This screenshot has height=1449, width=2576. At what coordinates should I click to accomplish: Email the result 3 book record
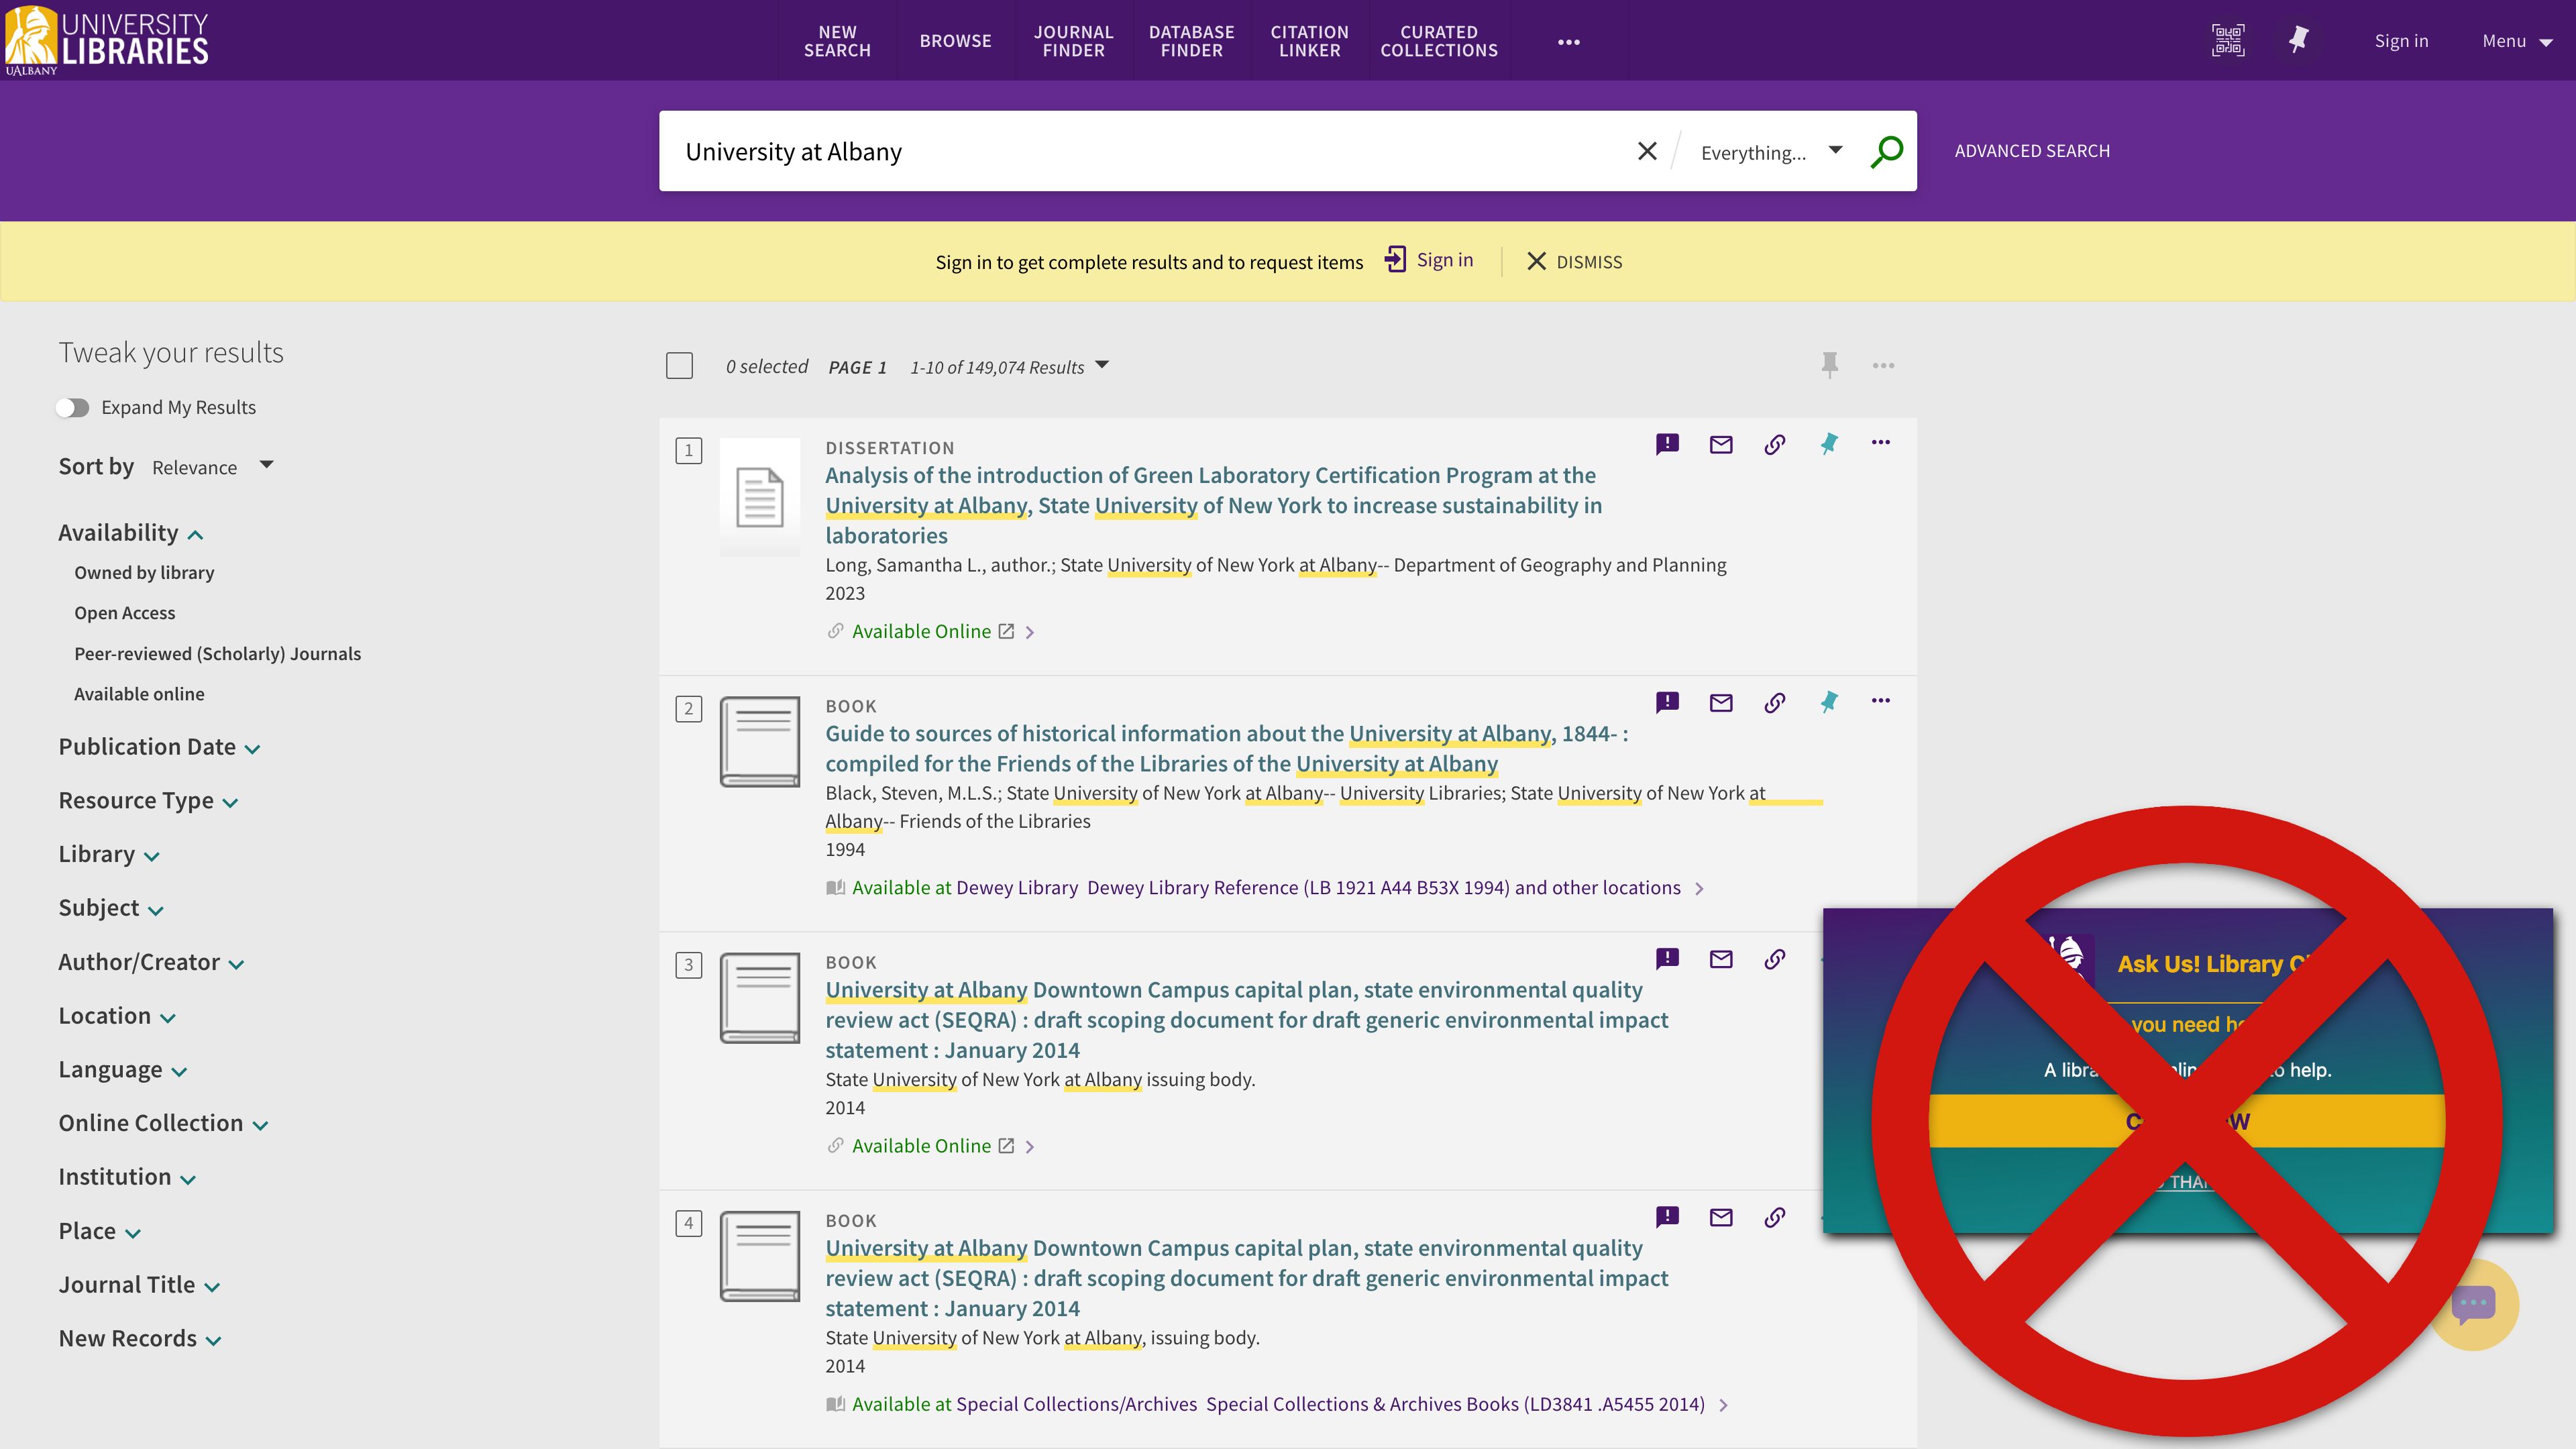tap(1721, 959)
